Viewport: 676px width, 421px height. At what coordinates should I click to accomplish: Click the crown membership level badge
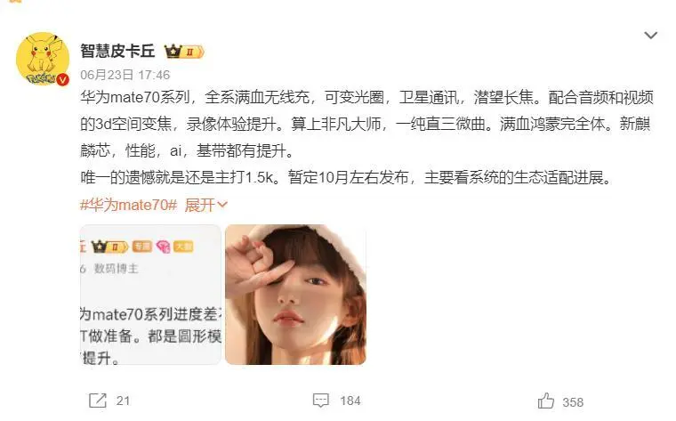point(184,52)
